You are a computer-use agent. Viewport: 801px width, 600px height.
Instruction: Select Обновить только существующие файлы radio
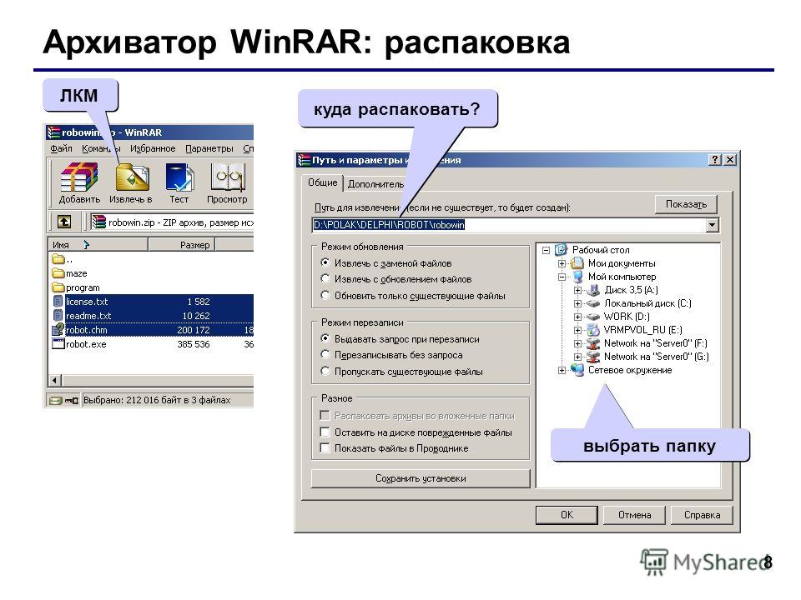click(325, 295)
